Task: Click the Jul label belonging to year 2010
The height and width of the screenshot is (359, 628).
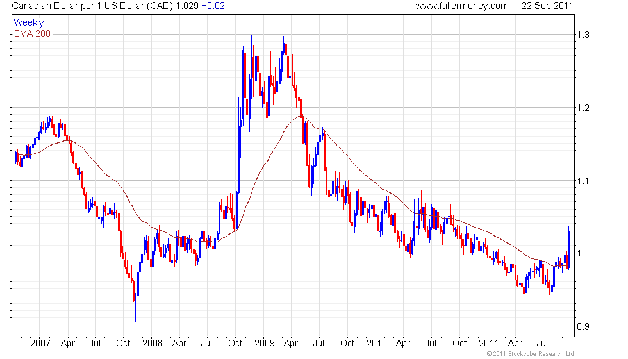Action: pos(431,344)
